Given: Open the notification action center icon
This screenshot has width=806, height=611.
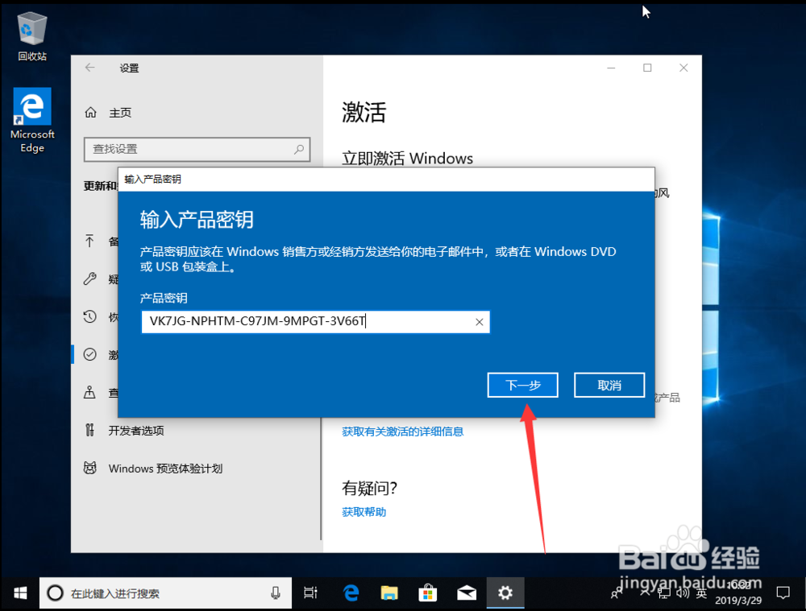Looking at the screenshot, I should tap(783, 593).
